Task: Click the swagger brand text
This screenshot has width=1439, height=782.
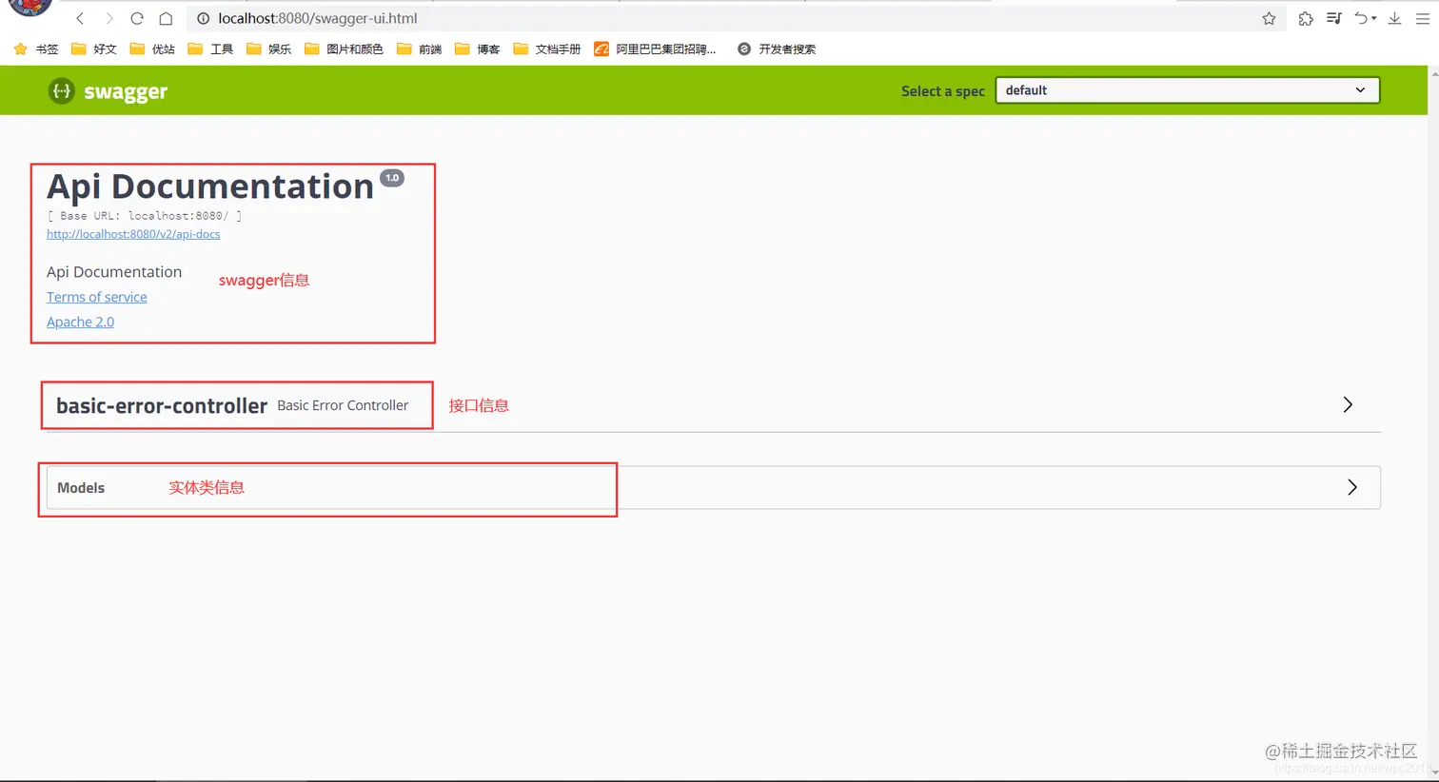Action: 126,91
